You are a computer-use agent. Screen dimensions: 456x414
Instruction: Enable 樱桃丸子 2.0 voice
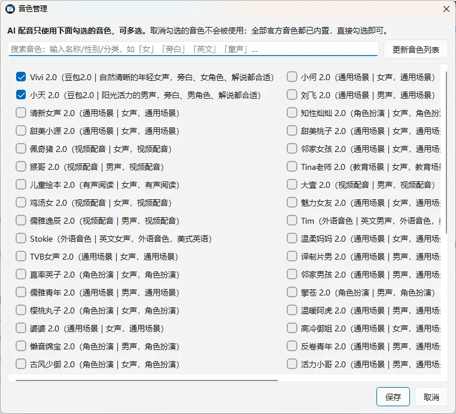pos(21,310)
